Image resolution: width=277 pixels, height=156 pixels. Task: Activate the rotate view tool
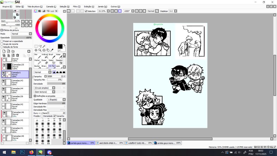click(x=44, y=50)
